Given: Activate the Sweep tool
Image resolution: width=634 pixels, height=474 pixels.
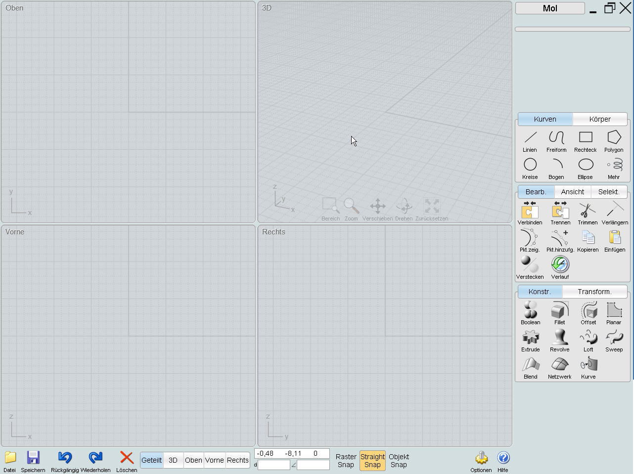Looking at the screenshot, I should [x=614, y=341].
